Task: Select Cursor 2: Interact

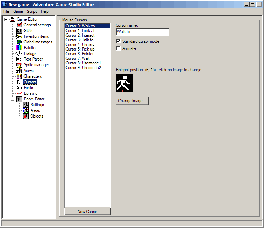Action: click(88, 35)
